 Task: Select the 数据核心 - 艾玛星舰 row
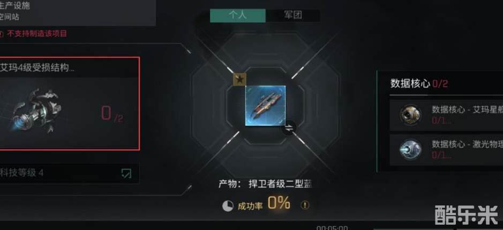[x=446, y=115]
